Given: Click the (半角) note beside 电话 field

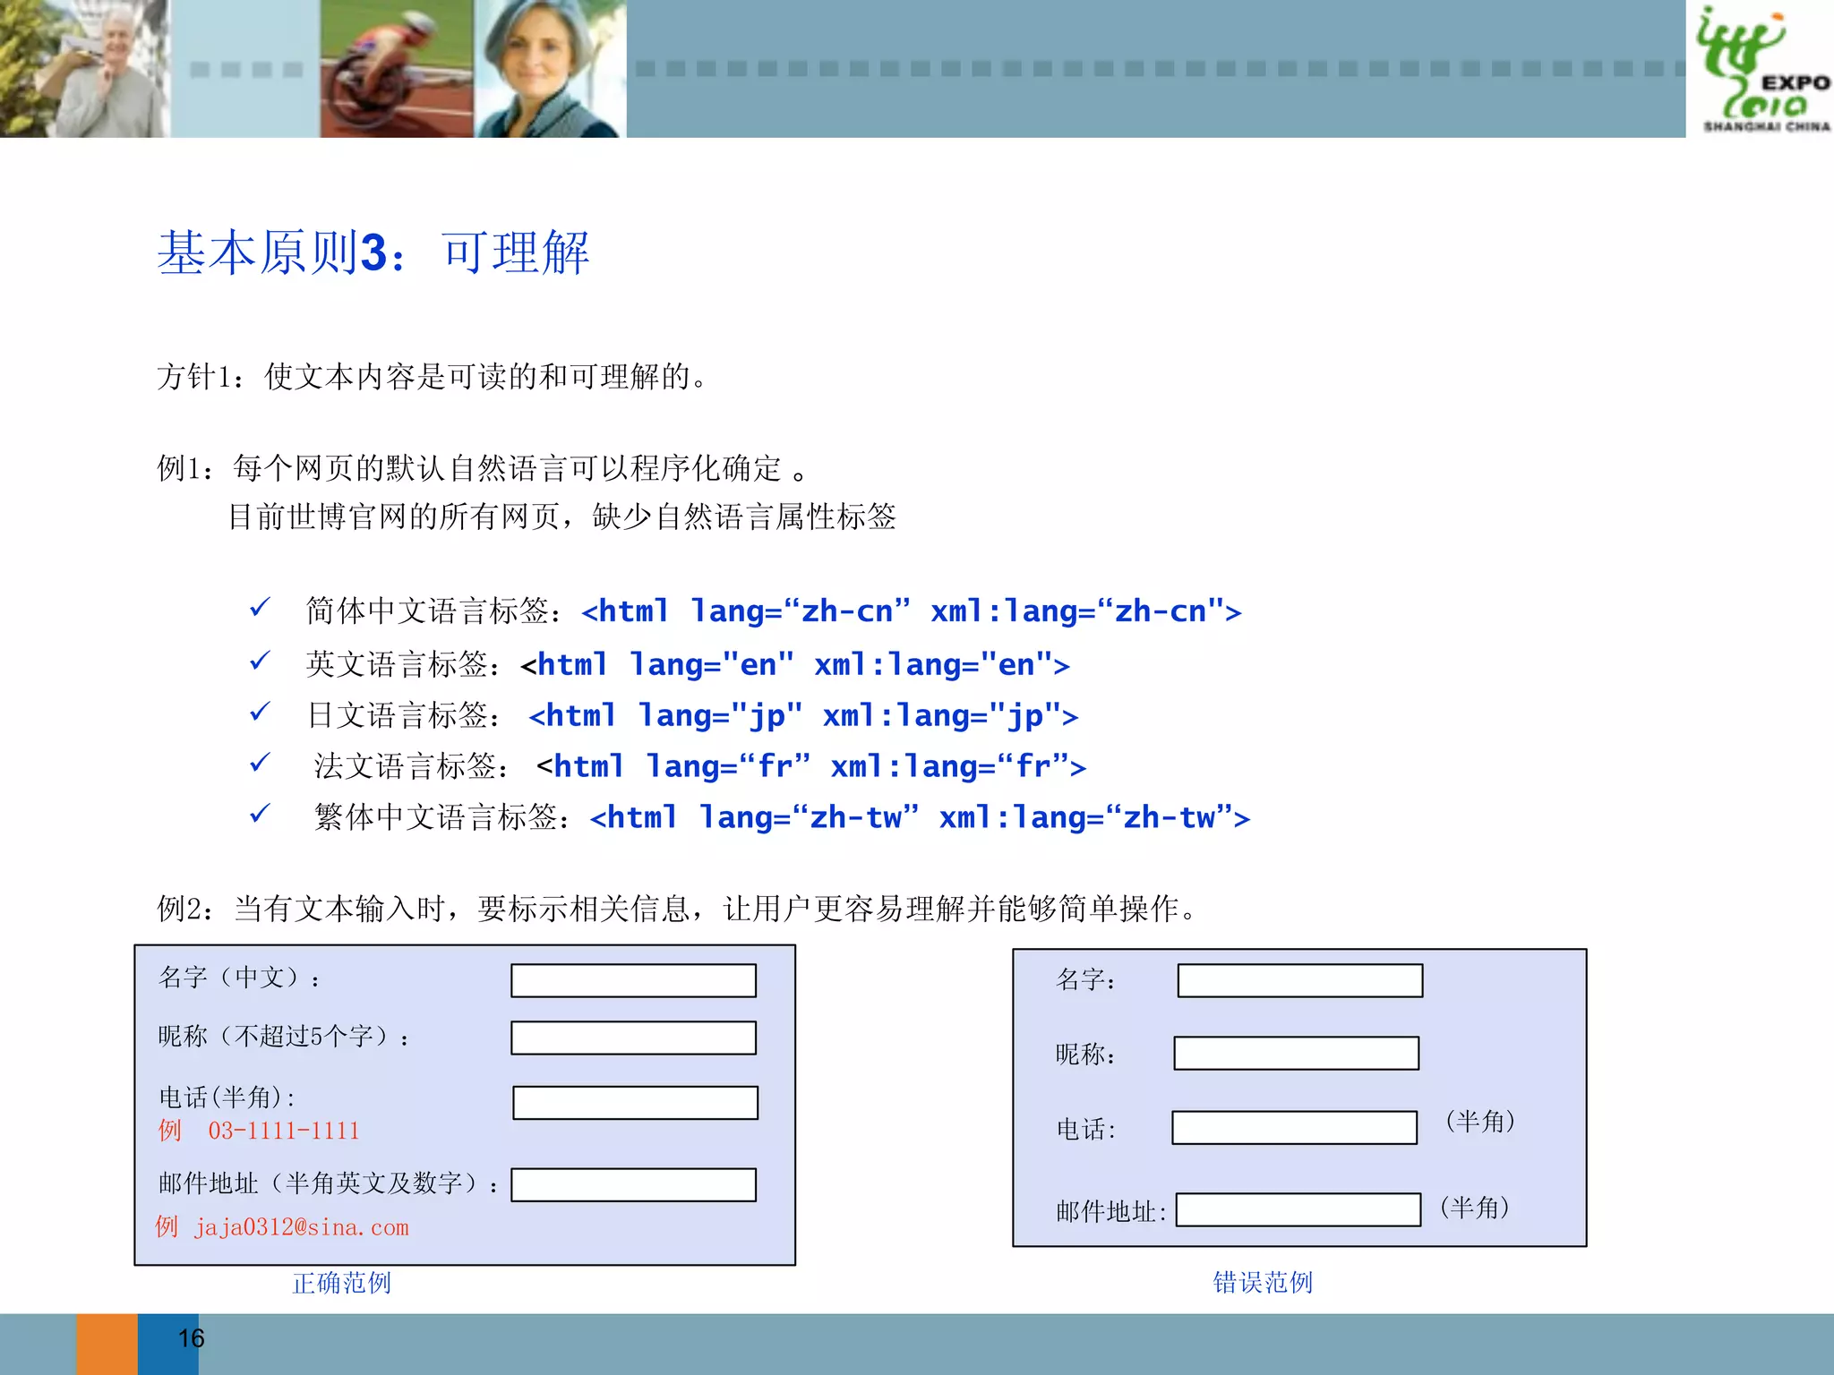Looking at the screenshot, I should 1480,1121.
